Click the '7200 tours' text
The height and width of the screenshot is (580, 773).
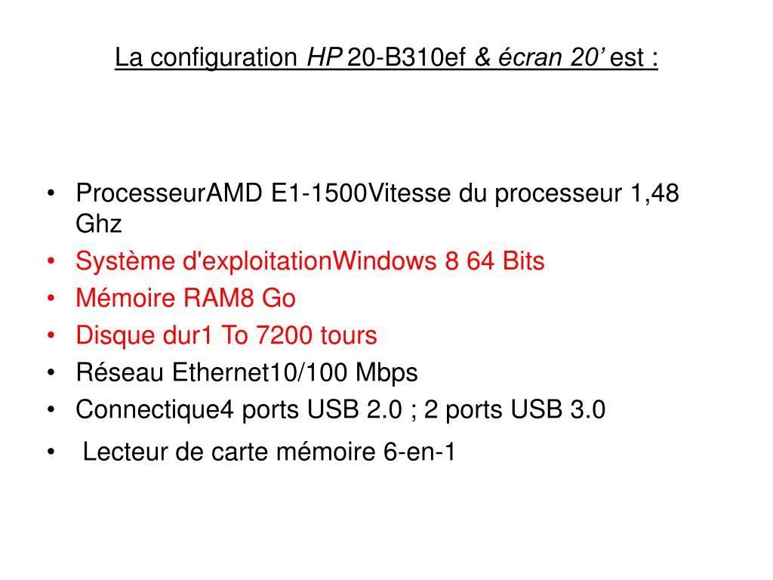coord(316,335)
